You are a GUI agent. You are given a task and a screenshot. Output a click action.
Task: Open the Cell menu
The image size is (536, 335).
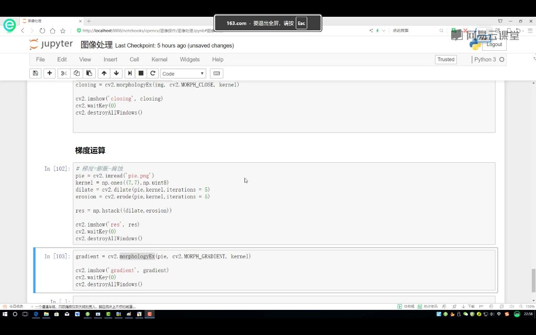pos(135,60)
